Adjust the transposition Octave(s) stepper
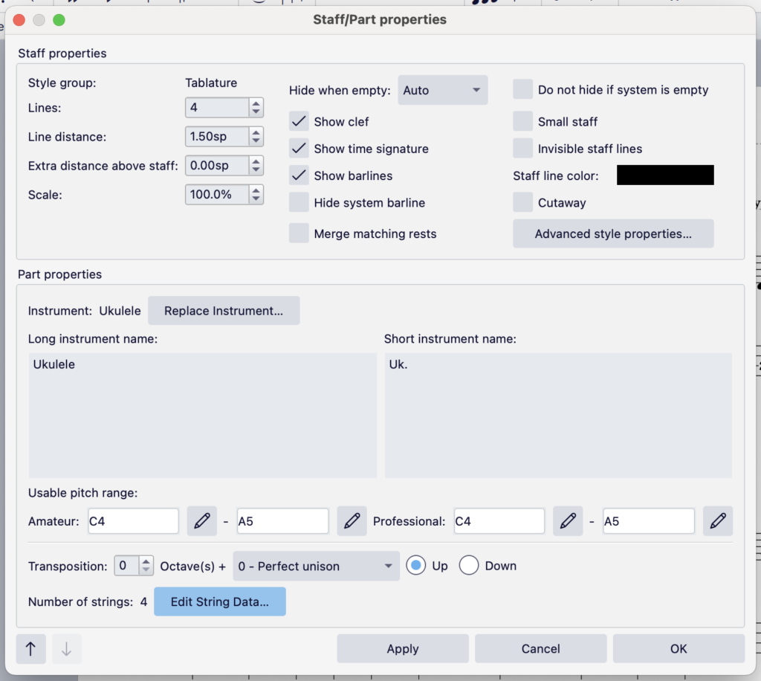The image size is (761, 681). click(146, 566)
